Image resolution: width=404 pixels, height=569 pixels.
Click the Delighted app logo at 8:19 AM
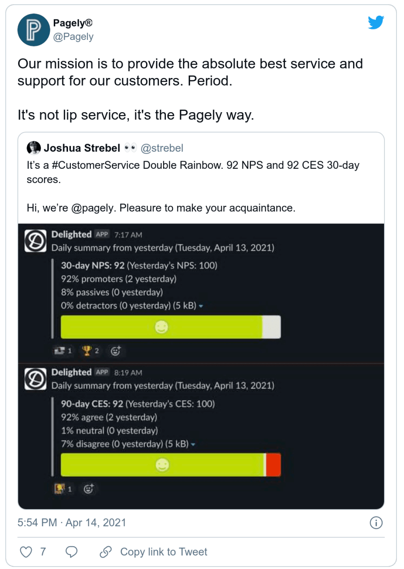coord(35,379)
